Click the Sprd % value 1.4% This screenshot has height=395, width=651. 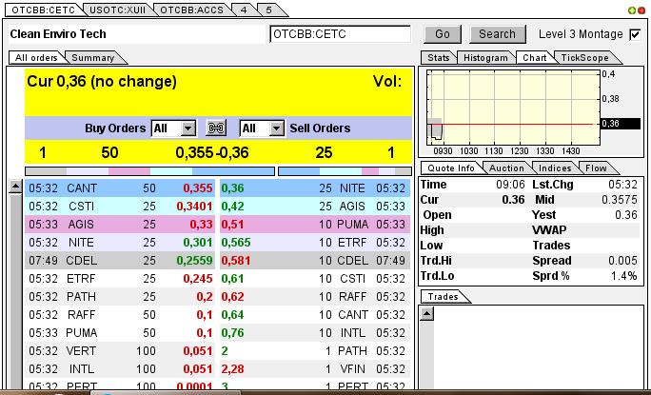pyautogui.click(x=624, y=276)
